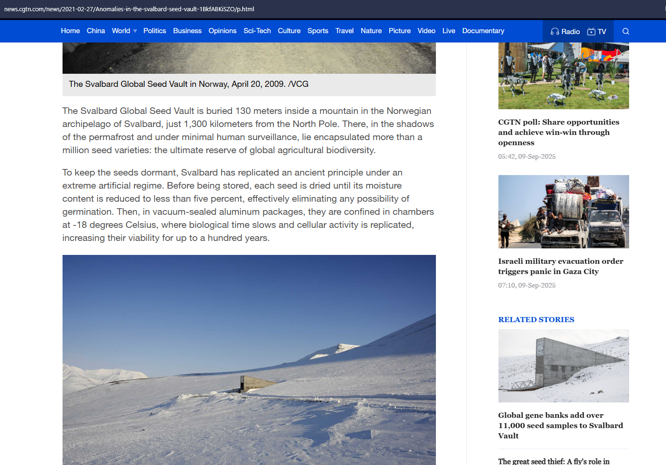666x465 pixels.
Task: Open Global gene banks Svalbard story
Action: pyautogui.click(x=560, y=425)
